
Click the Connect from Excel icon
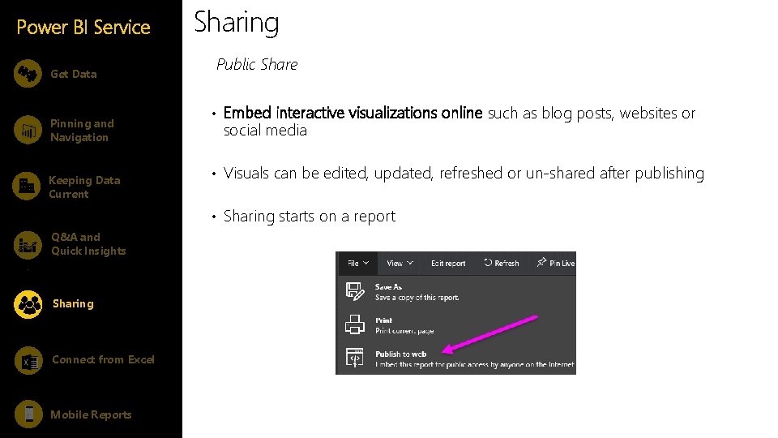click(29, 360)
